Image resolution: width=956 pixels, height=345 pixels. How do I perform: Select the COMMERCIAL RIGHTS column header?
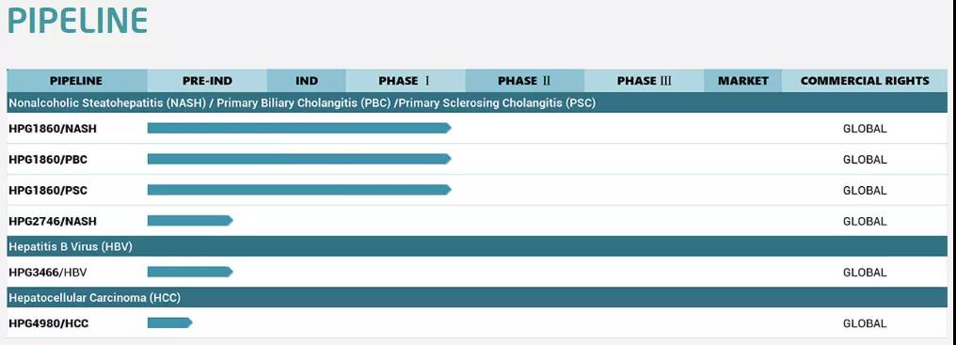(865, 81)
